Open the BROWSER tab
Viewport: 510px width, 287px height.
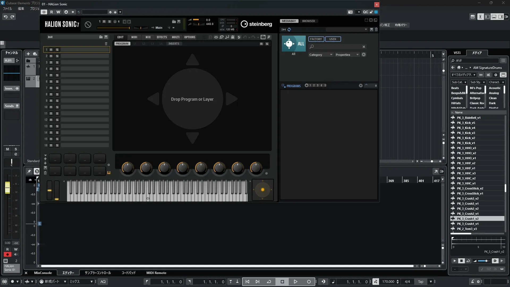[x=308, y=21]
